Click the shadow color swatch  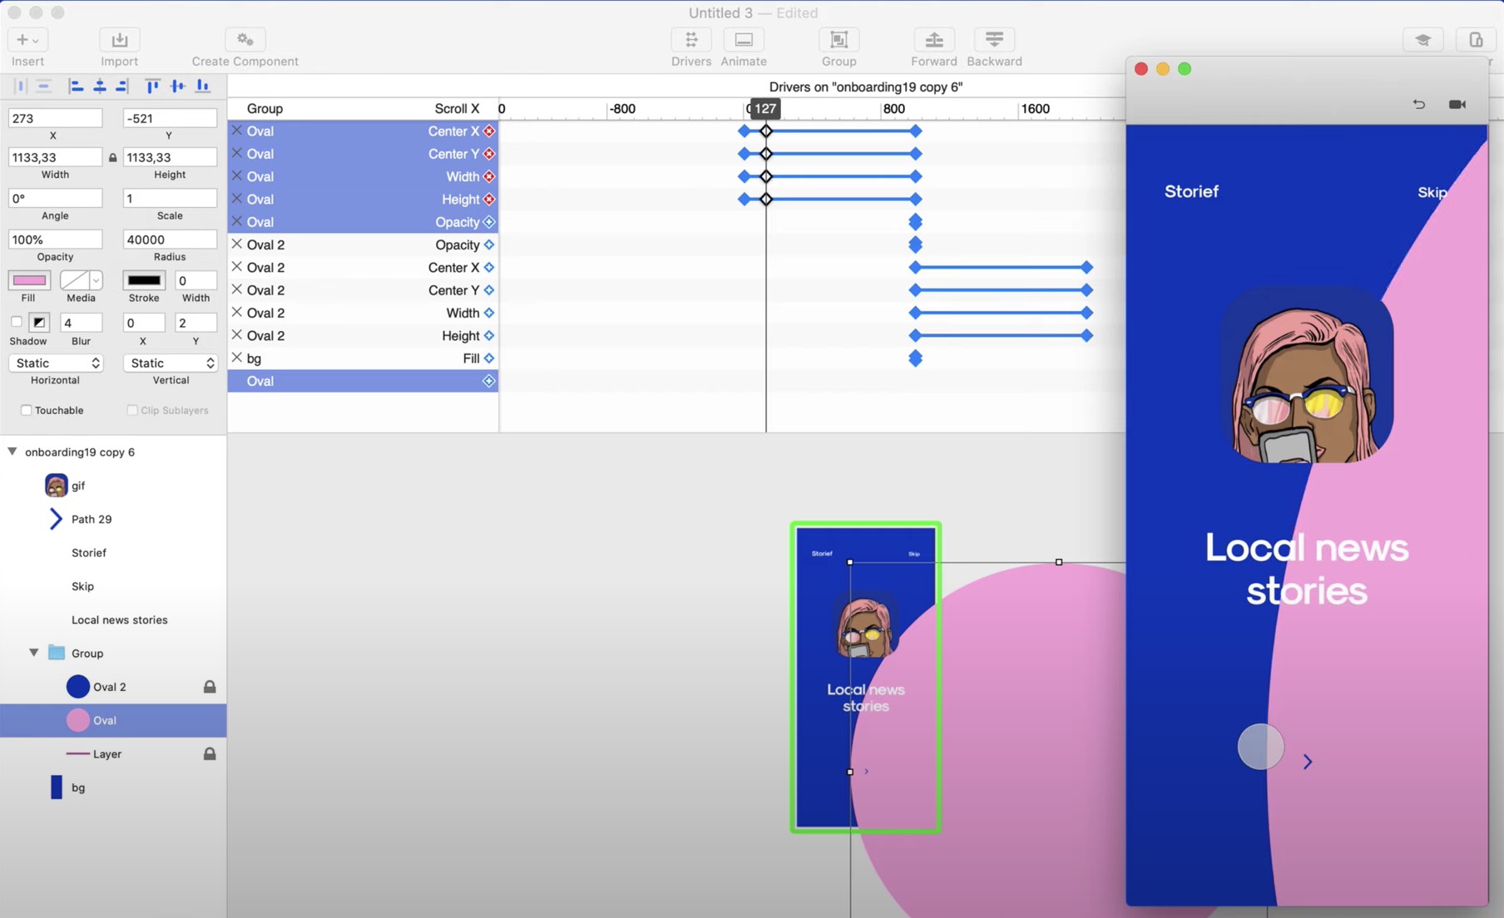pyautogui.click(x=39, y=322)
